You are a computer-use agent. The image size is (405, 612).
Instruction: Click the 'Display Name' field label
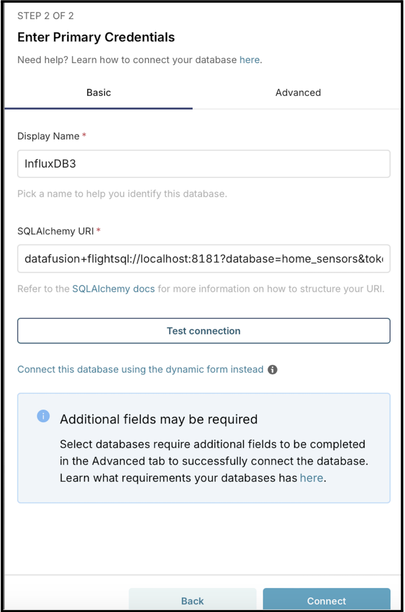(48, 136)
